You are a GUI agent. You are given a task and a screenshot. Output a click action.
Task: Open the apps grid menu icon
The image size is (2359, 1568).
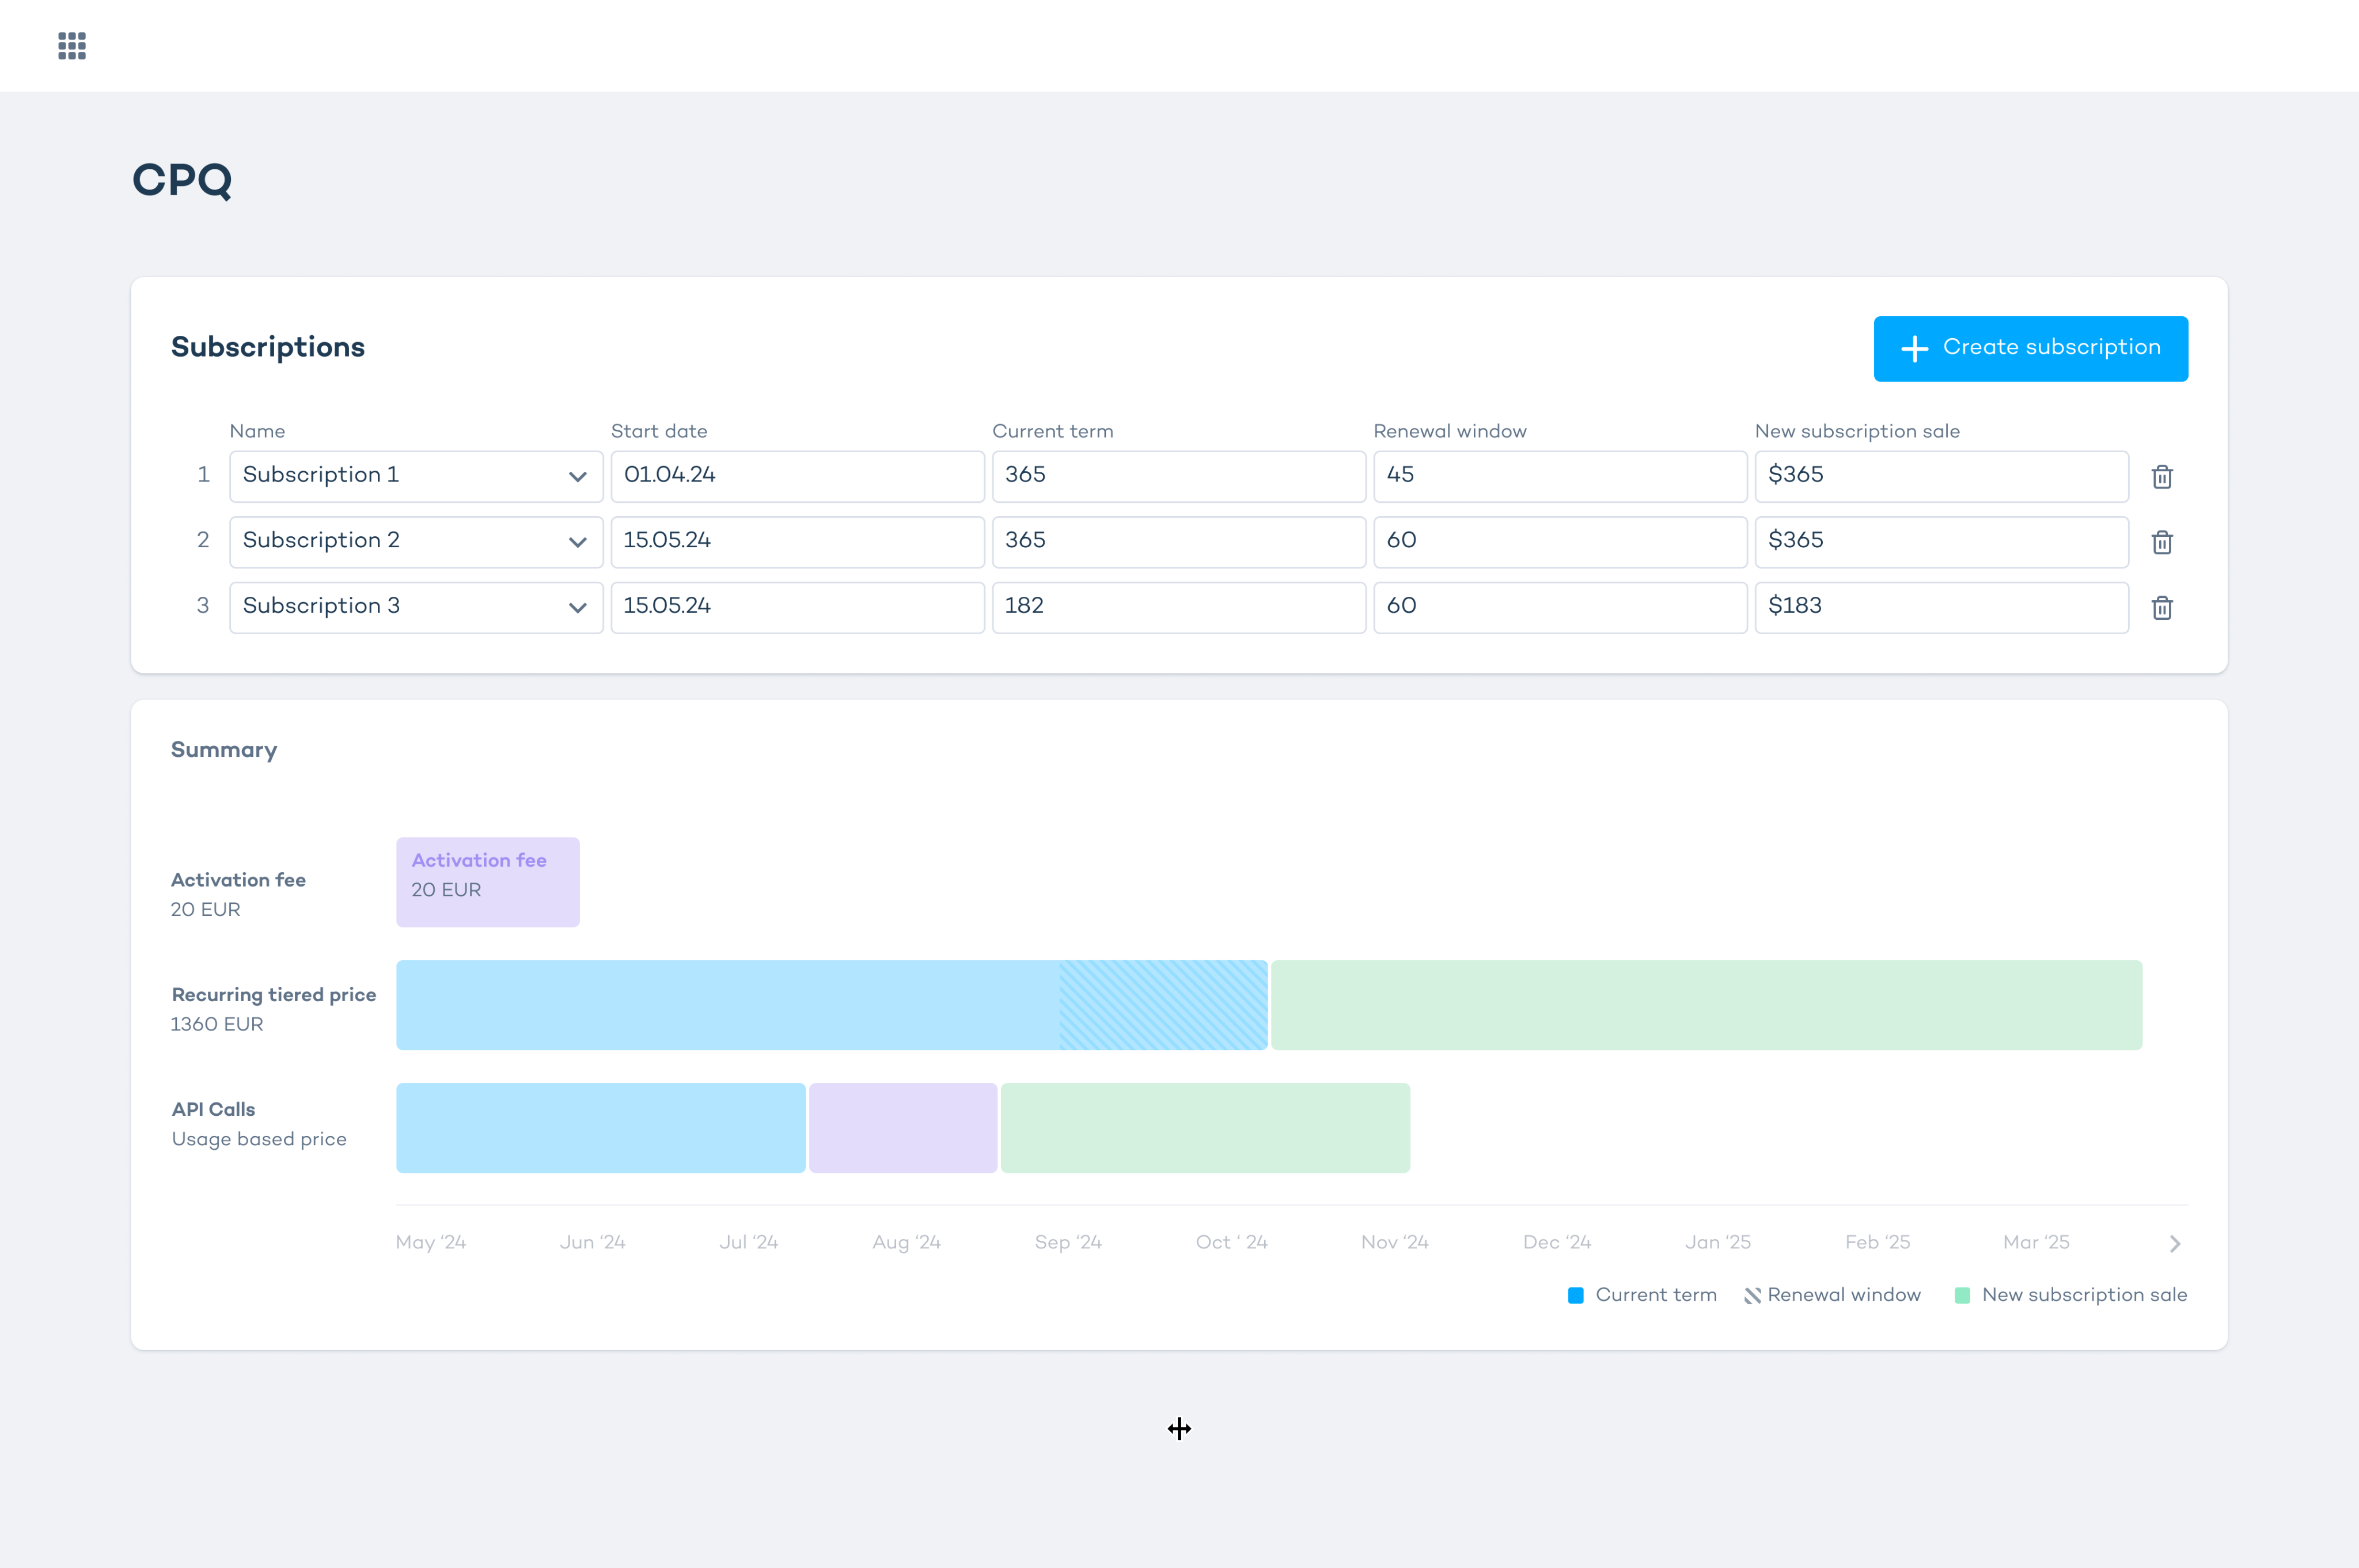click(72, 46)
